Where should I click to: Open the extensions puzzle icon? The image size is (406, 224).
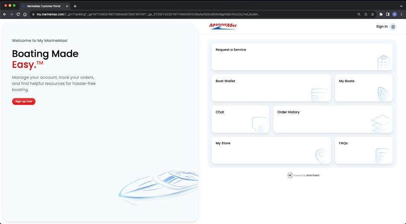(x=381, y=14)
